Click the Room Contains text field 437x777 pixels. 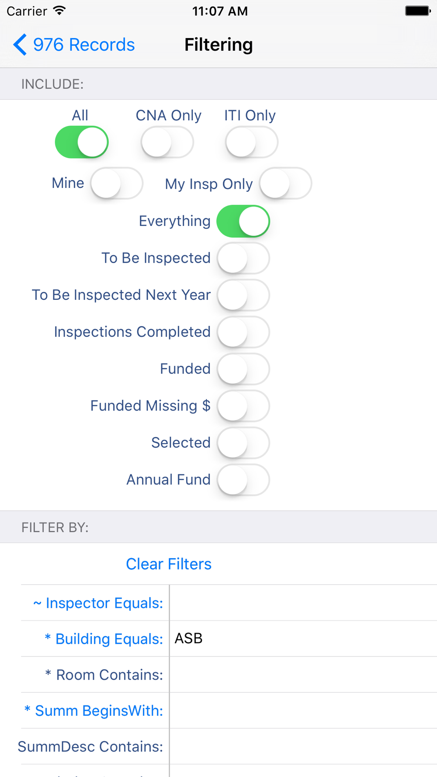(303, 675)
